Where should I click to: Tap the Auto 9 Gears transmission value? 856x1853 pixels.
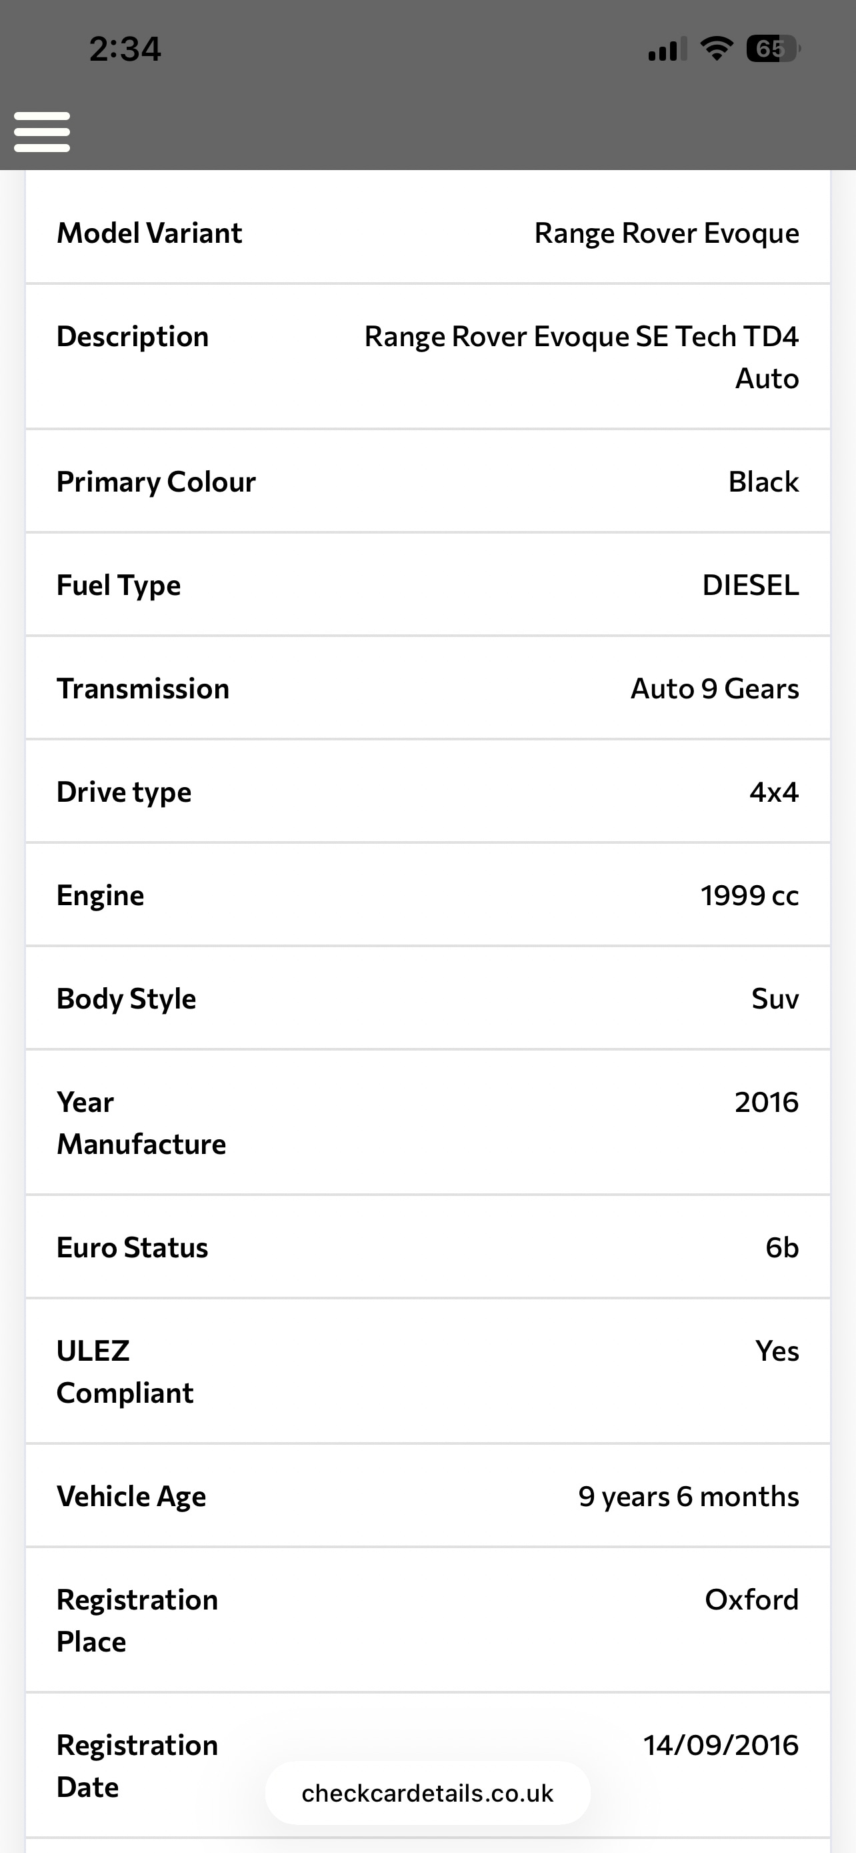tap(715, 689)
